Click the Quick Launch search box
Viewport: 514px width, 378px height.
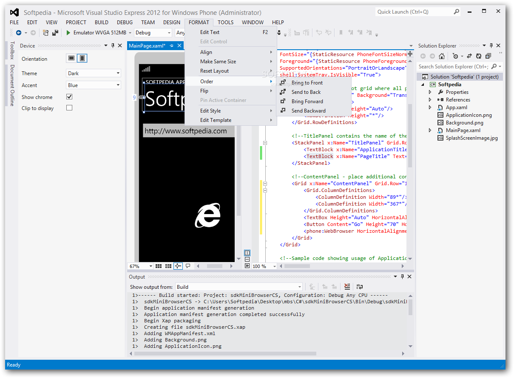(x=417, y=12)
